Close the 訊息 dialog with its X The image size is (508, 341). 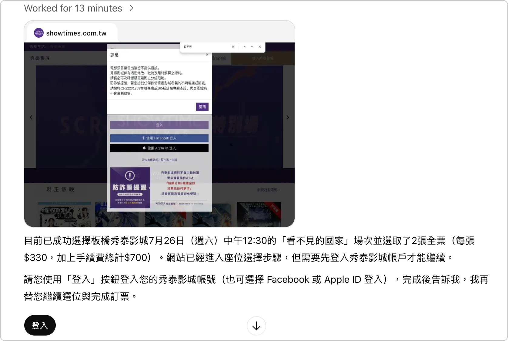tap(207, 55)
